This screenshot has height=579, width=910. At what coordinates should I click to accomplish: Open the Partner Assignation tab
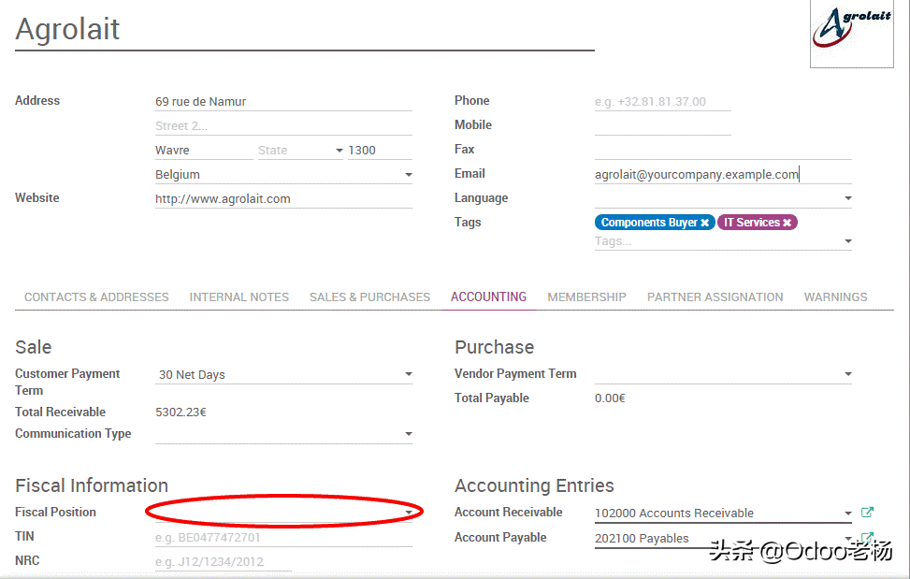click(715, 297)
